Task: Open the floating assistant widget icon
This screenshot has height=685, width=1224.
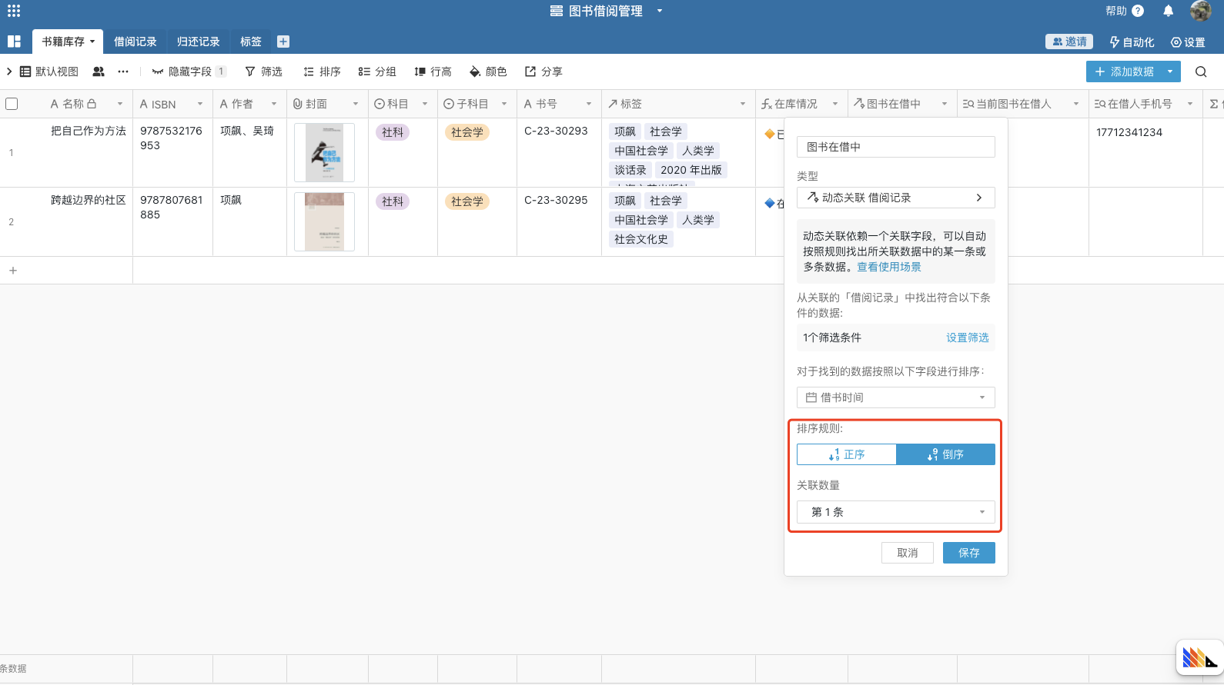Action: [1200, 657]
